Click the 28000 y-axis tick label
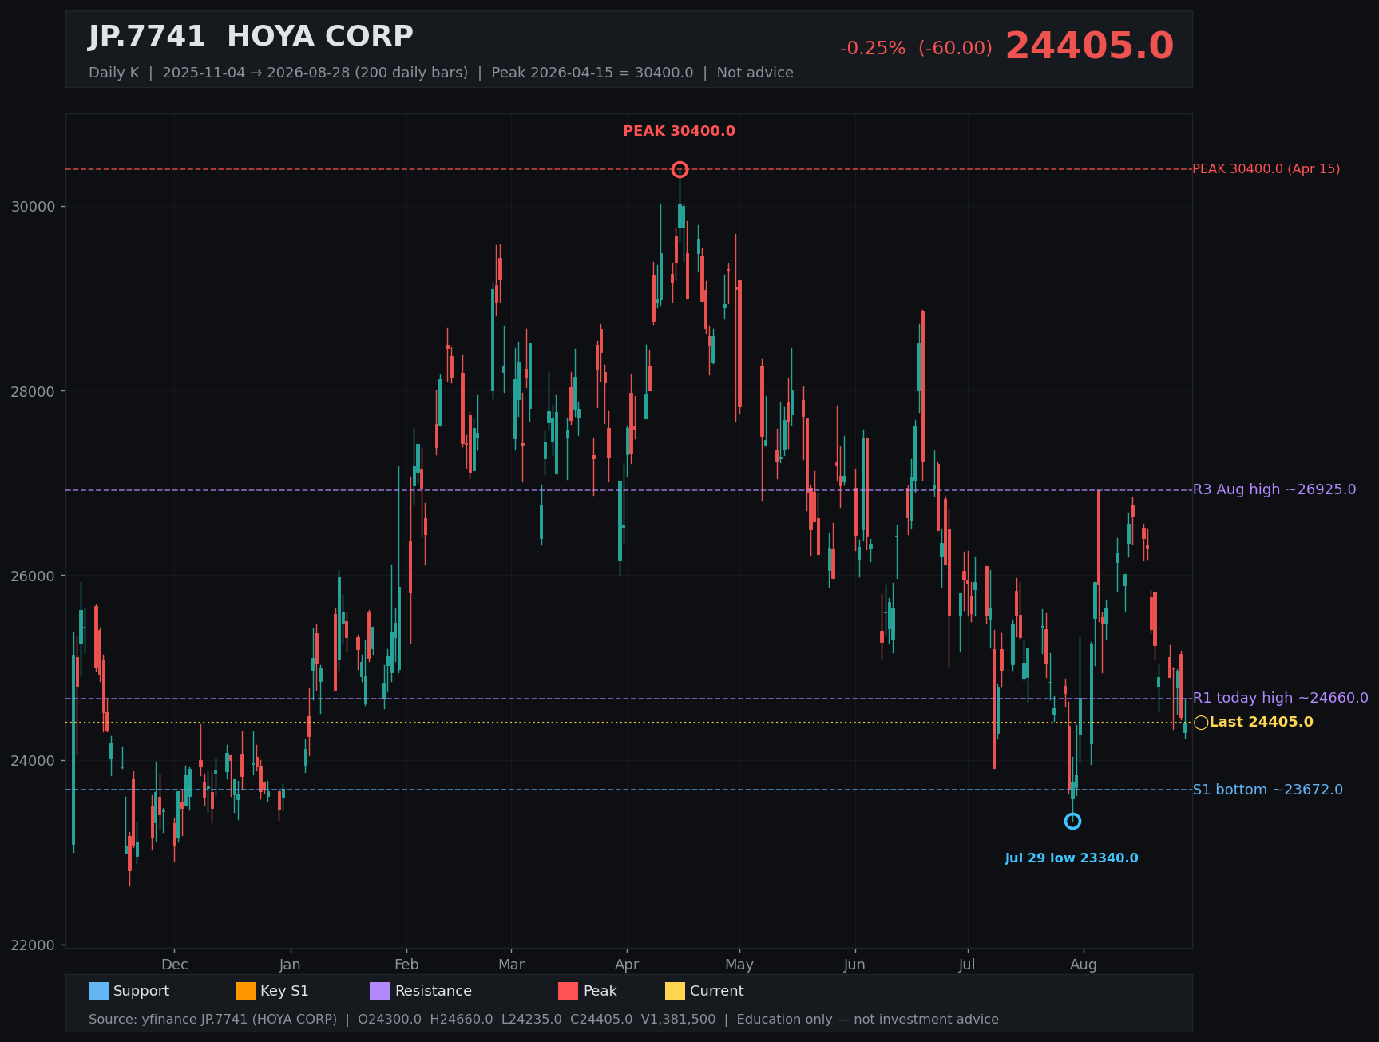Viewport: 1379px width, 1042px height. click(x=34, y=391)
